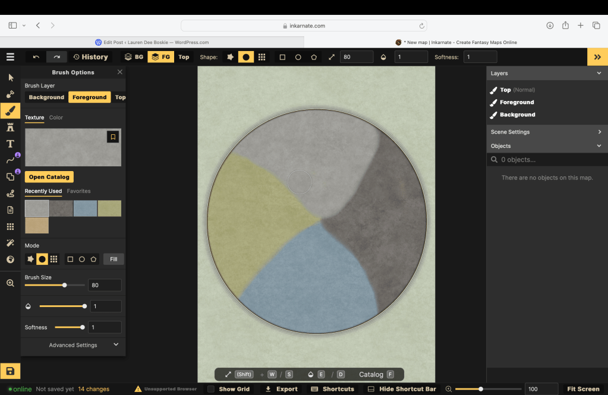Open the Favorites textures tab
This screenshot has width=608, height=395.
click(78, 191)
